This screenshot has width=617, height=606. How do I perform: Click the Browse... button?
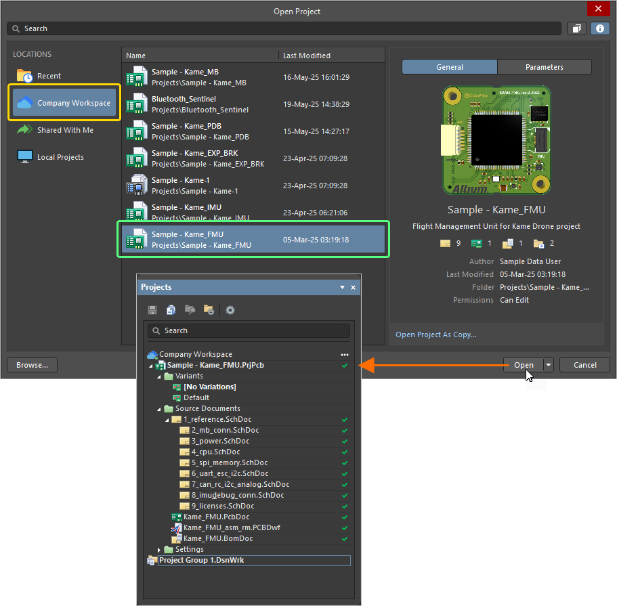pos(32,365)
